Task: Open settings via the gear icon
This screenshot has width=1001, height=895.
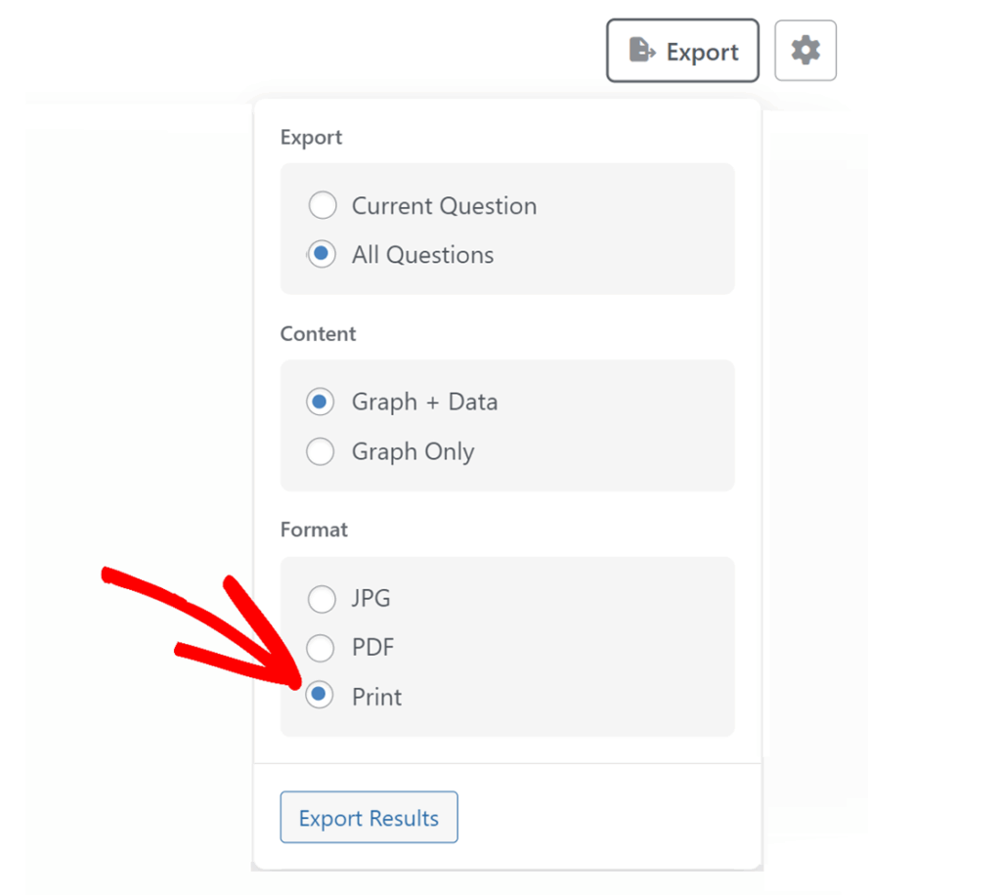Action: pos(805,50)
